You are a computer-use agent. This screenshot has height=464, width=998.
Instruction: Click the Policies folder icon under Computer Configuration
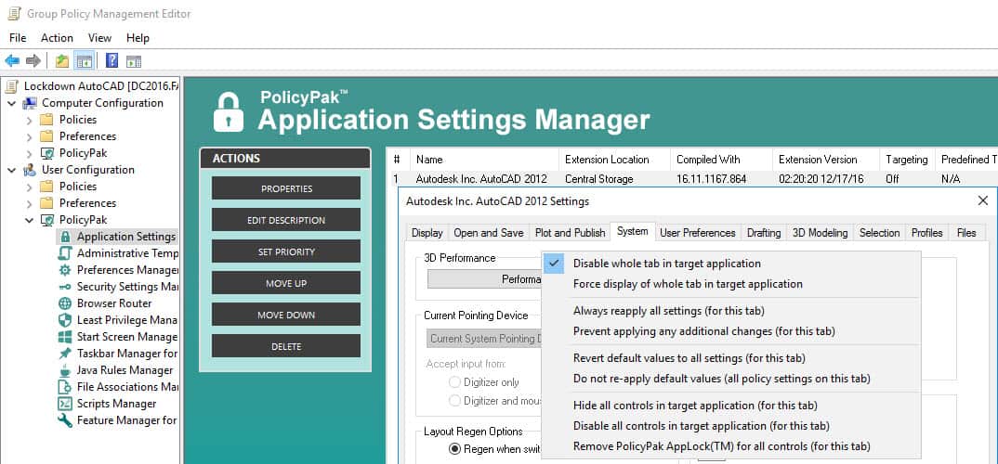click(x=46, y=120)
